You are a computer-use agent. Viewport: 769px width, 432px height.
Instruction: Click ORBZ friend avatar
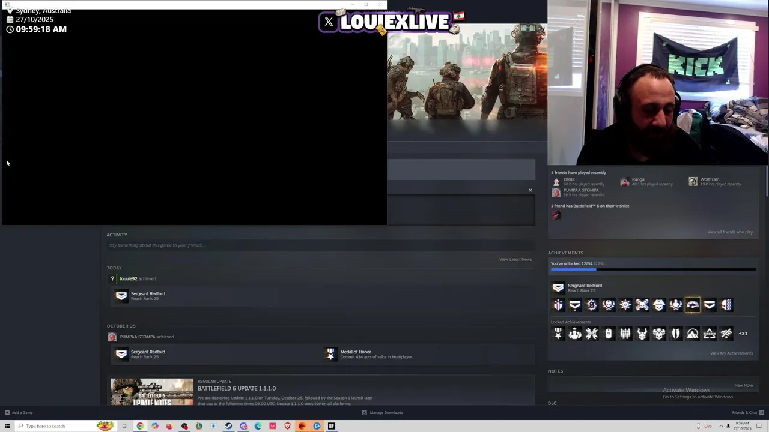(x=556, y=182)
